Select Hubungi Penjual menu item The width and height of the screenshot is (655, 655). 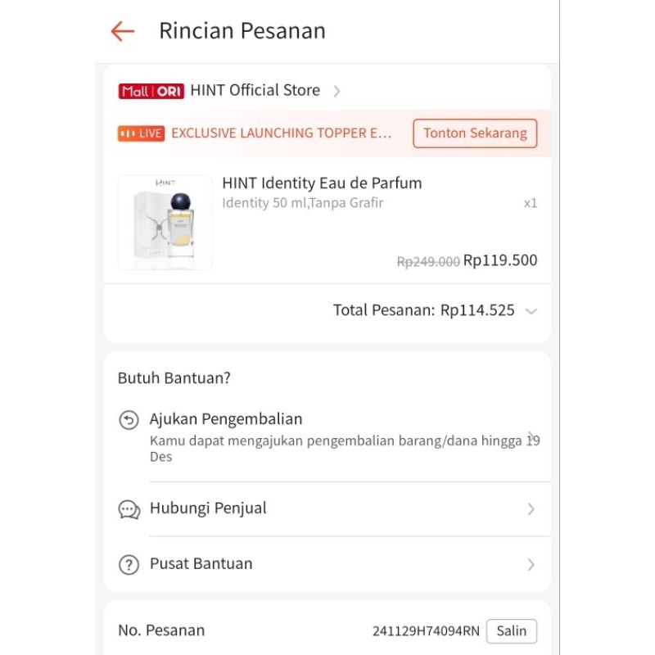[208, 508]
